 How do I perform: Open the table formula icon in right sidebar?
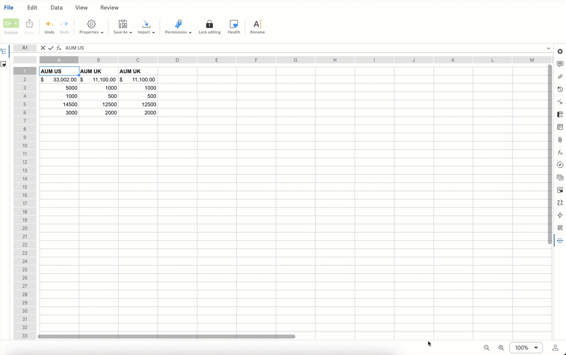560,115
